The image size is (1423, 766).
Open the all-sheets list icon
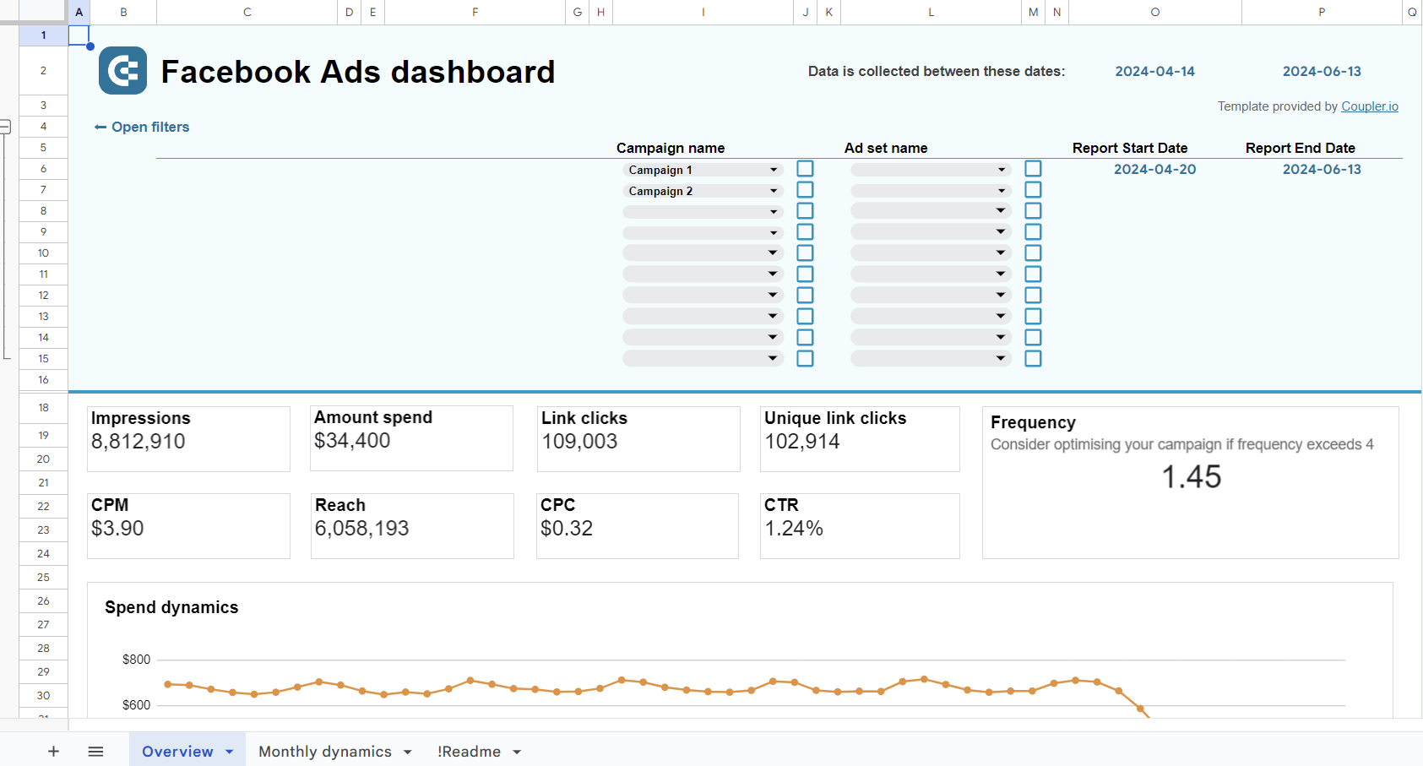tap(95, 751)
